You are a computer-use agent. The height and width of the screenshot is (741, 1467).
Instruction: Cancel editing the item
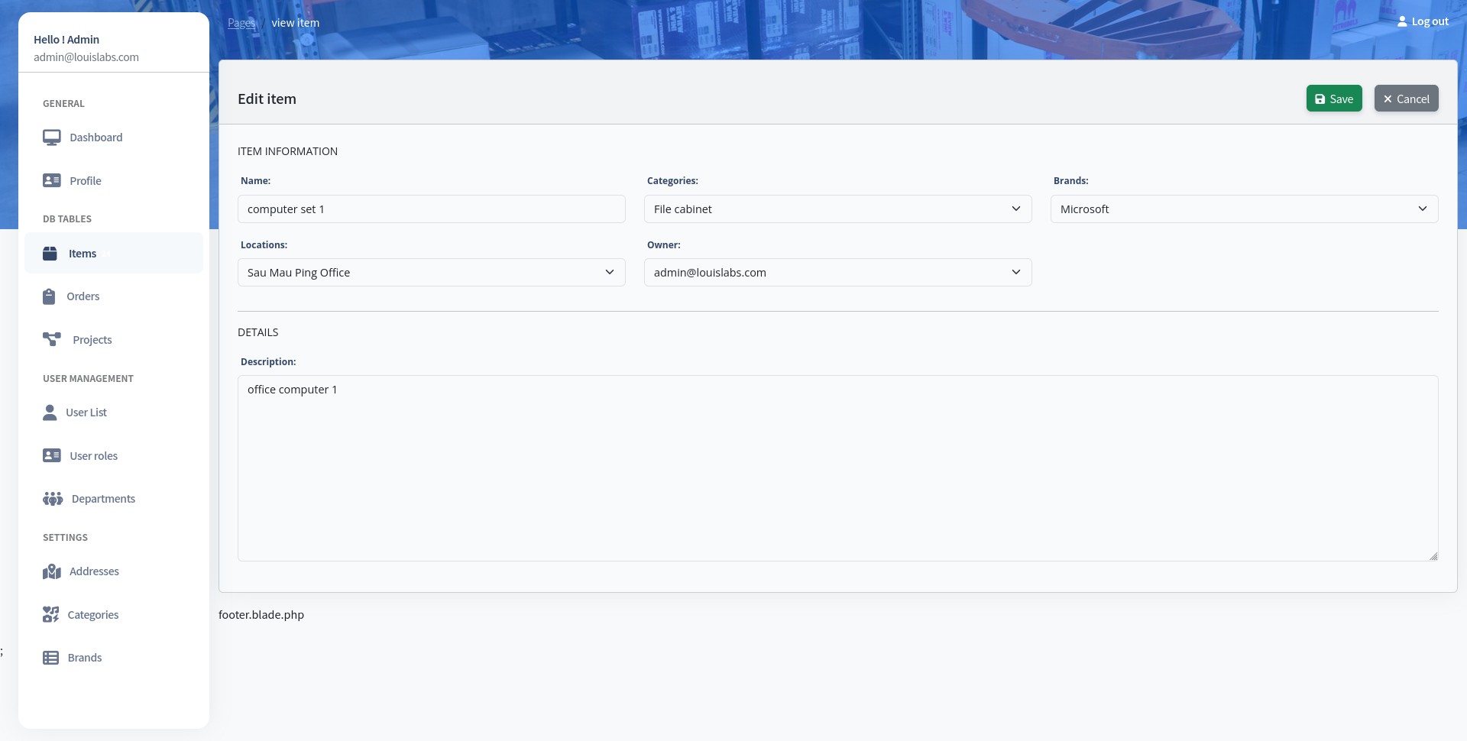coord(1407,99)
